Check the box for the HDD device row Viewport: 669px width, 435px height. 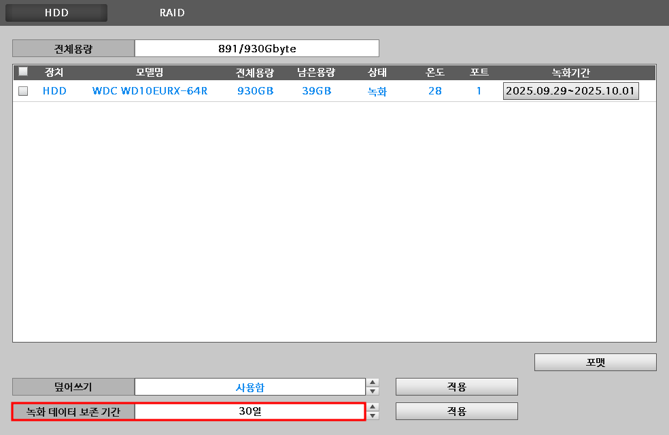pos(23,91)
